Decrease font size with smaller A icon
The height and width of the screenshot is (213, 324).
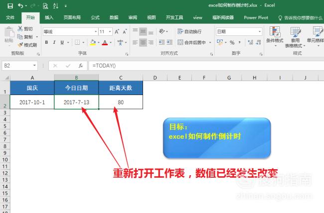point(125,32)
